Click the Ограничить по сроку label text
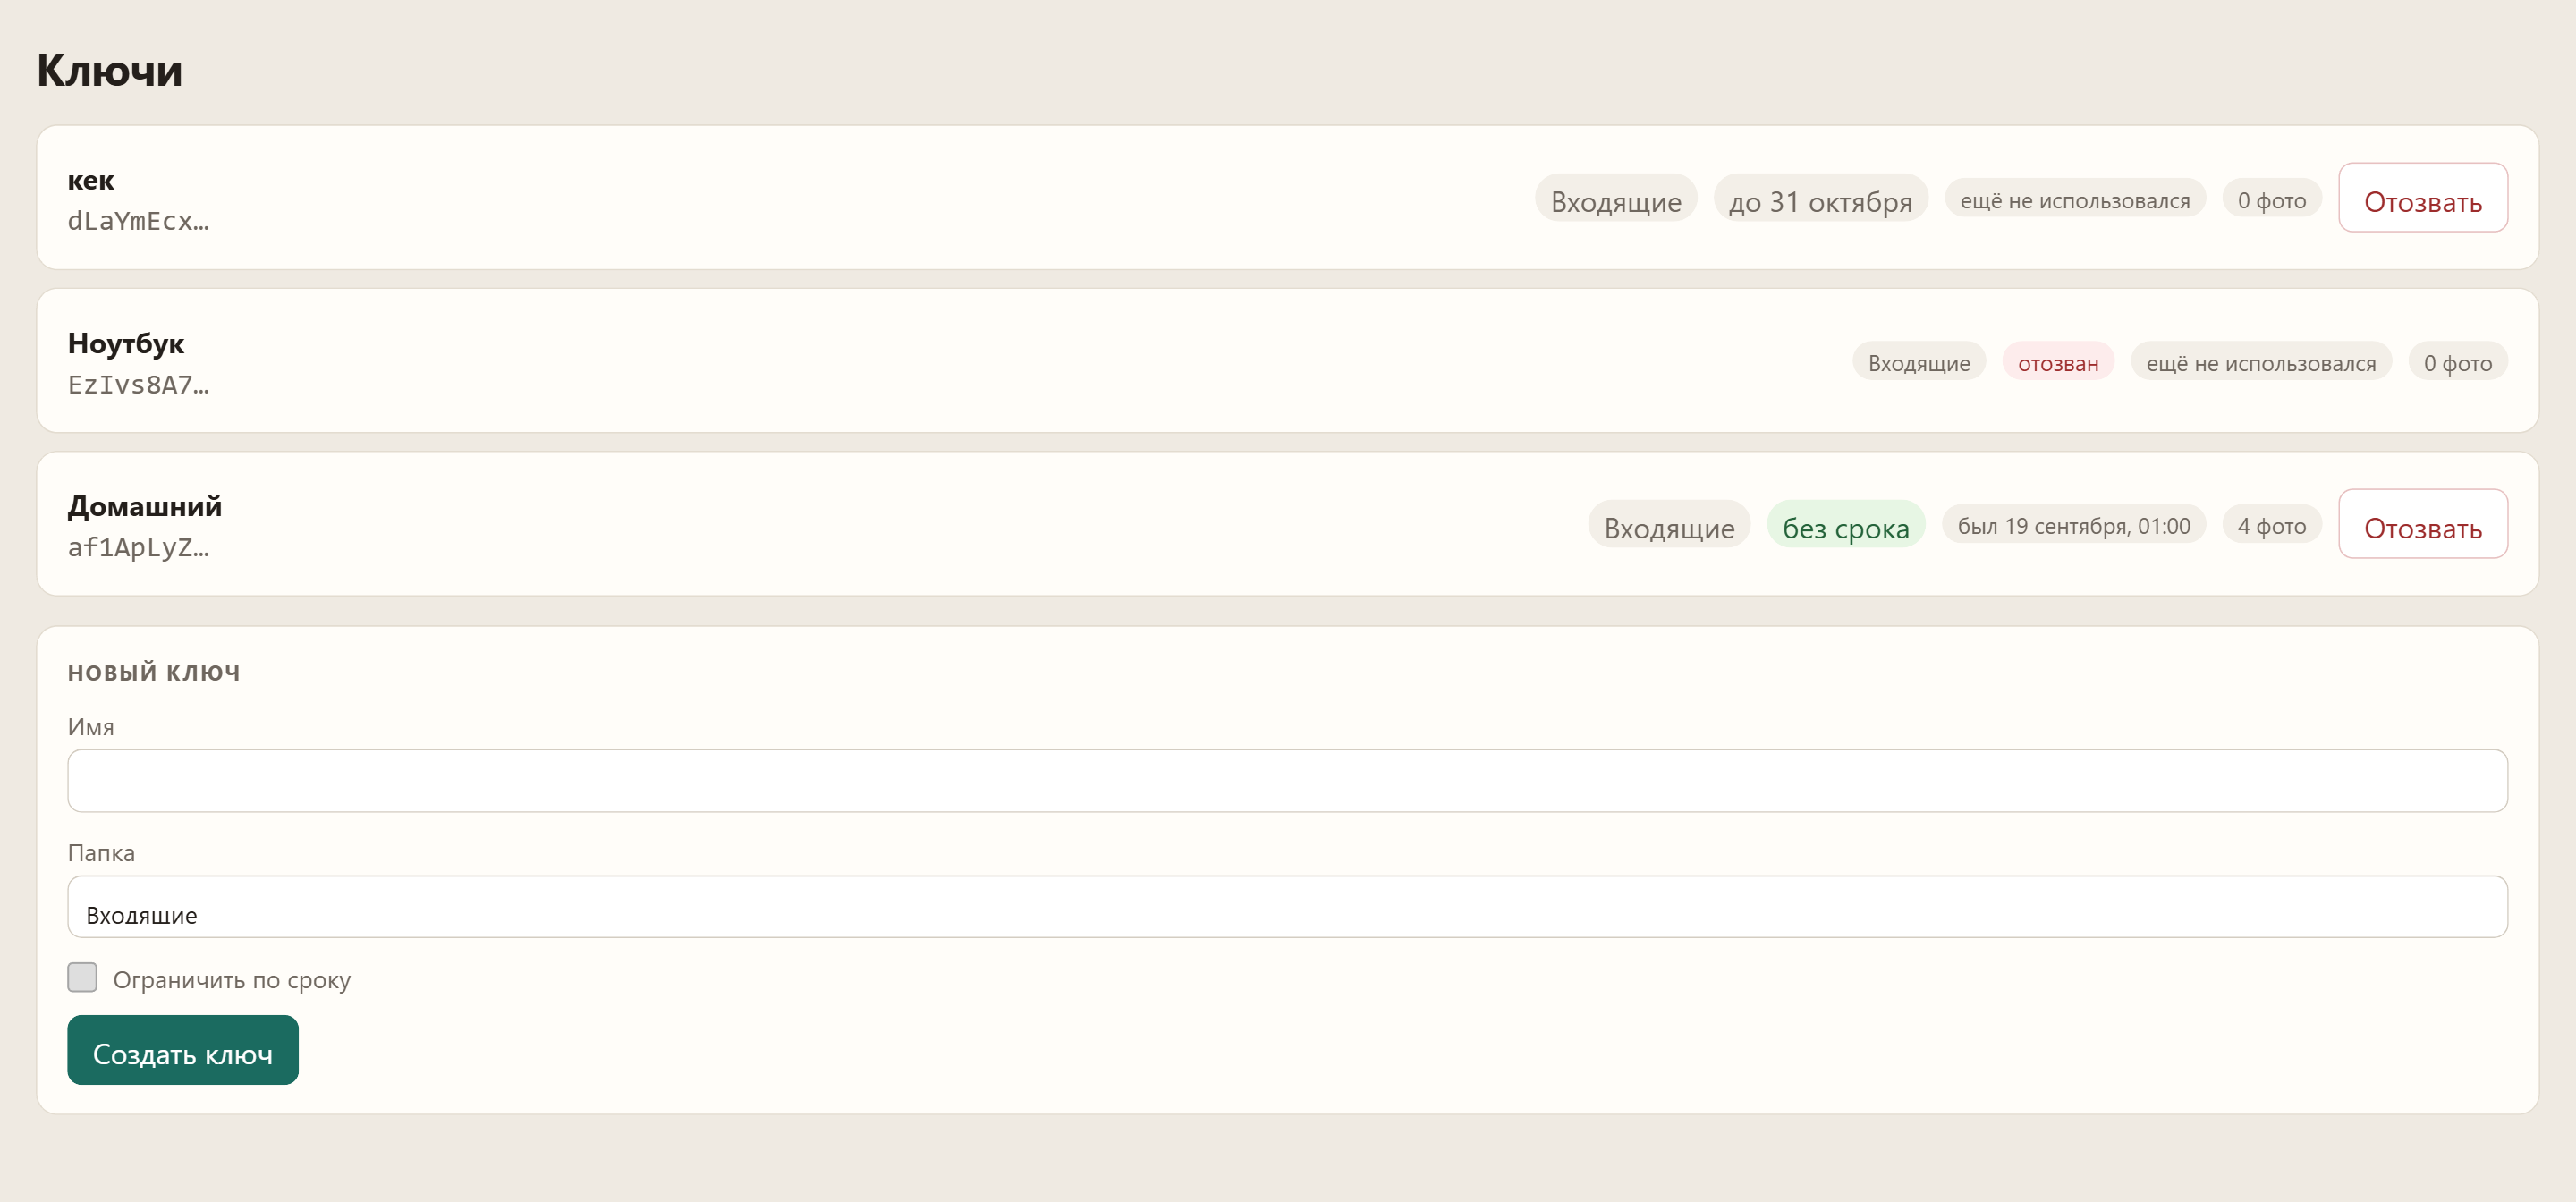 click(x=232, y=979)
